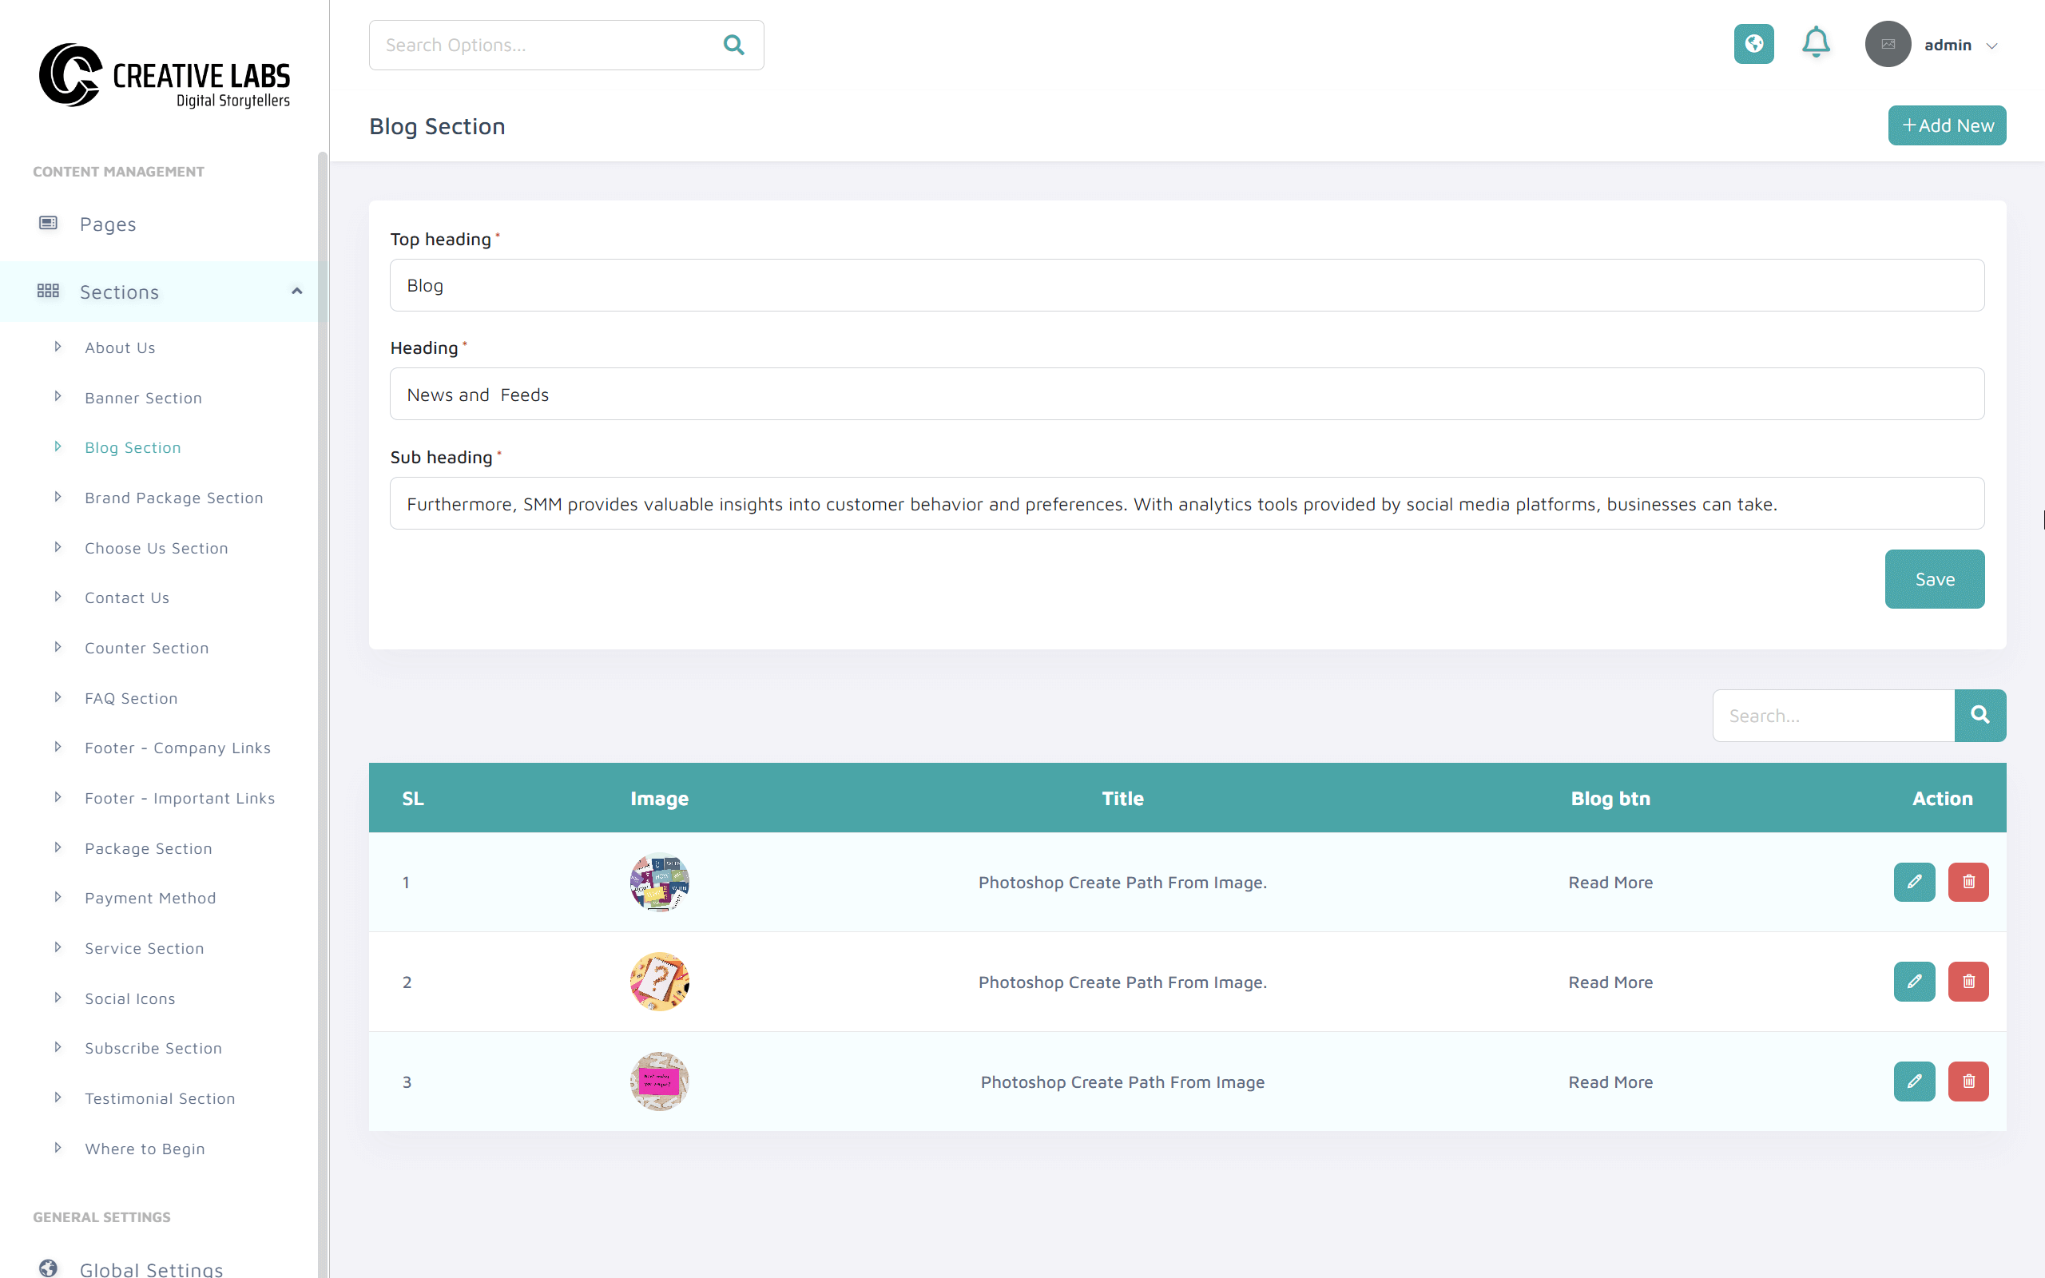Focus the Top heading input field

point(1185,286)
